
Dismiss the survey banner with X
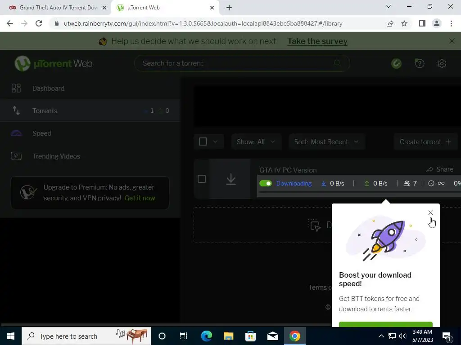pyautogui.click(x=452, y=41)
